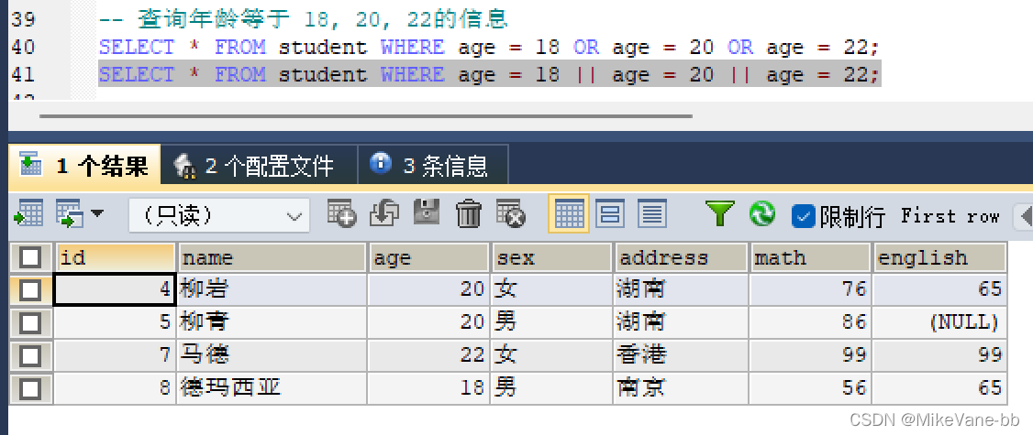Click line number 40 in the gutter
The width and height of the screenshot is (1033, 435).
pos(24,48)
